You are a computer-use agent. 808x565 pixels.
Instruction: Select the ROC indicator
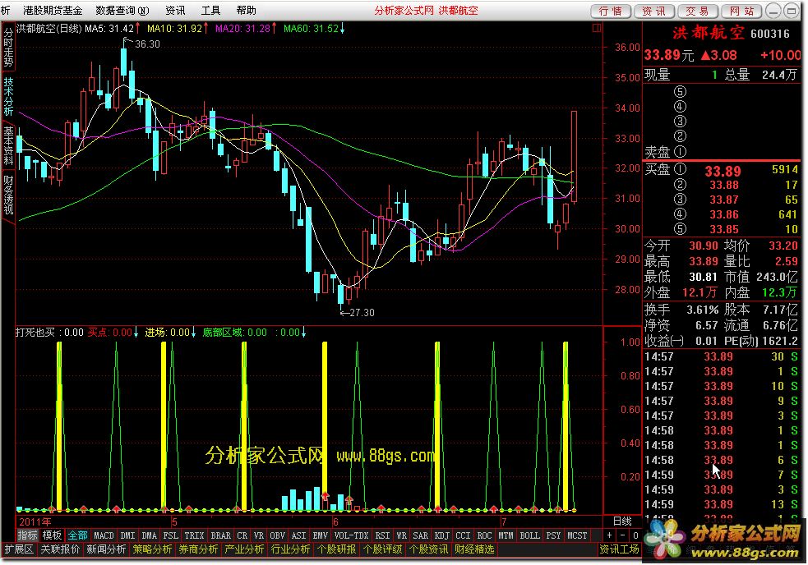click(484, 535)
